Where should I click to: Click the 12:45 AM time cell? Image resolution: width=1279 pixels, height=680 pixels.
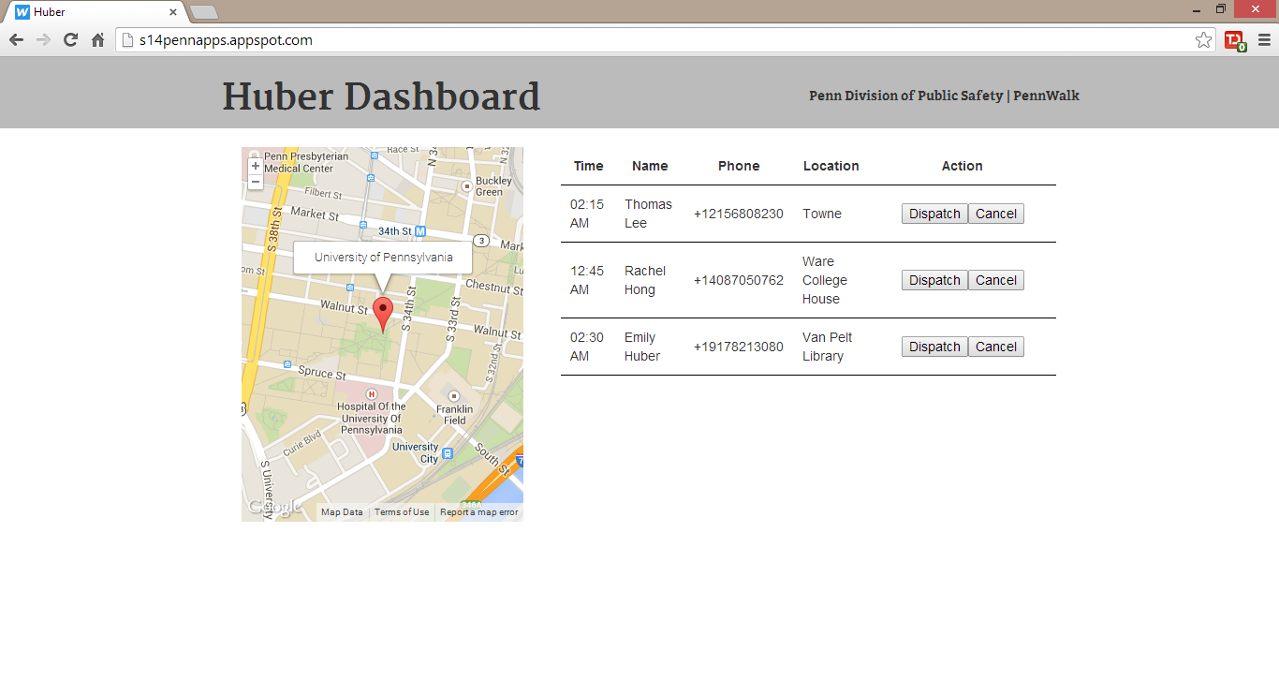(x=587, y=280)
